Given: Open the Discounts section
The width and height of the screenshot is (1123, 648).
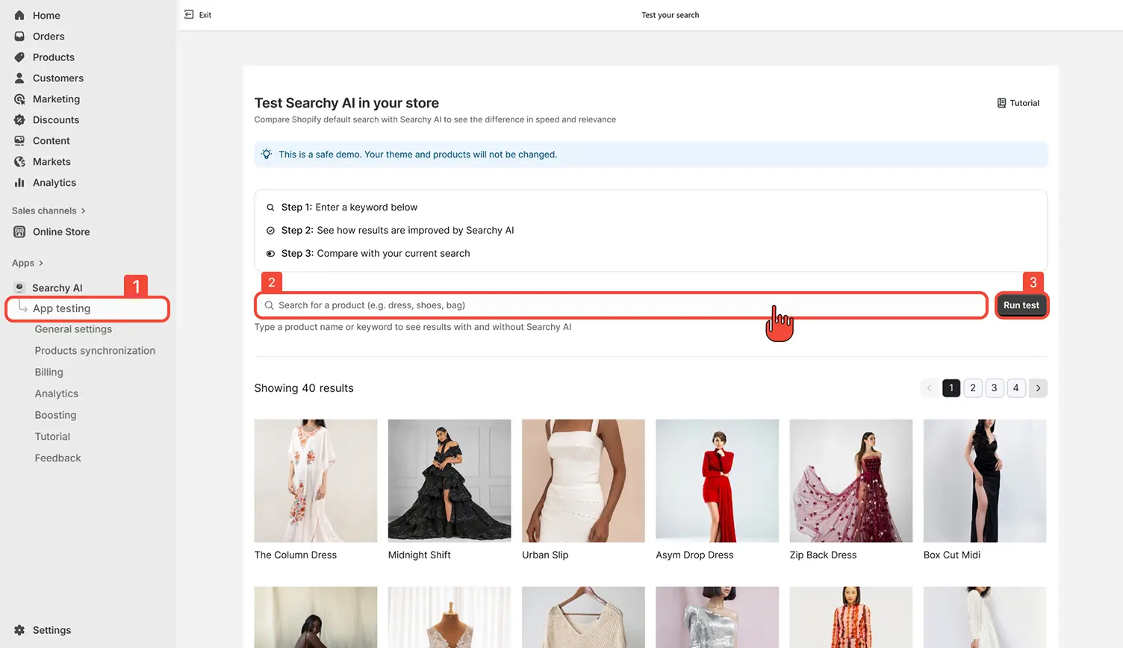Looking at the screenshot, I should pos(55,119).
